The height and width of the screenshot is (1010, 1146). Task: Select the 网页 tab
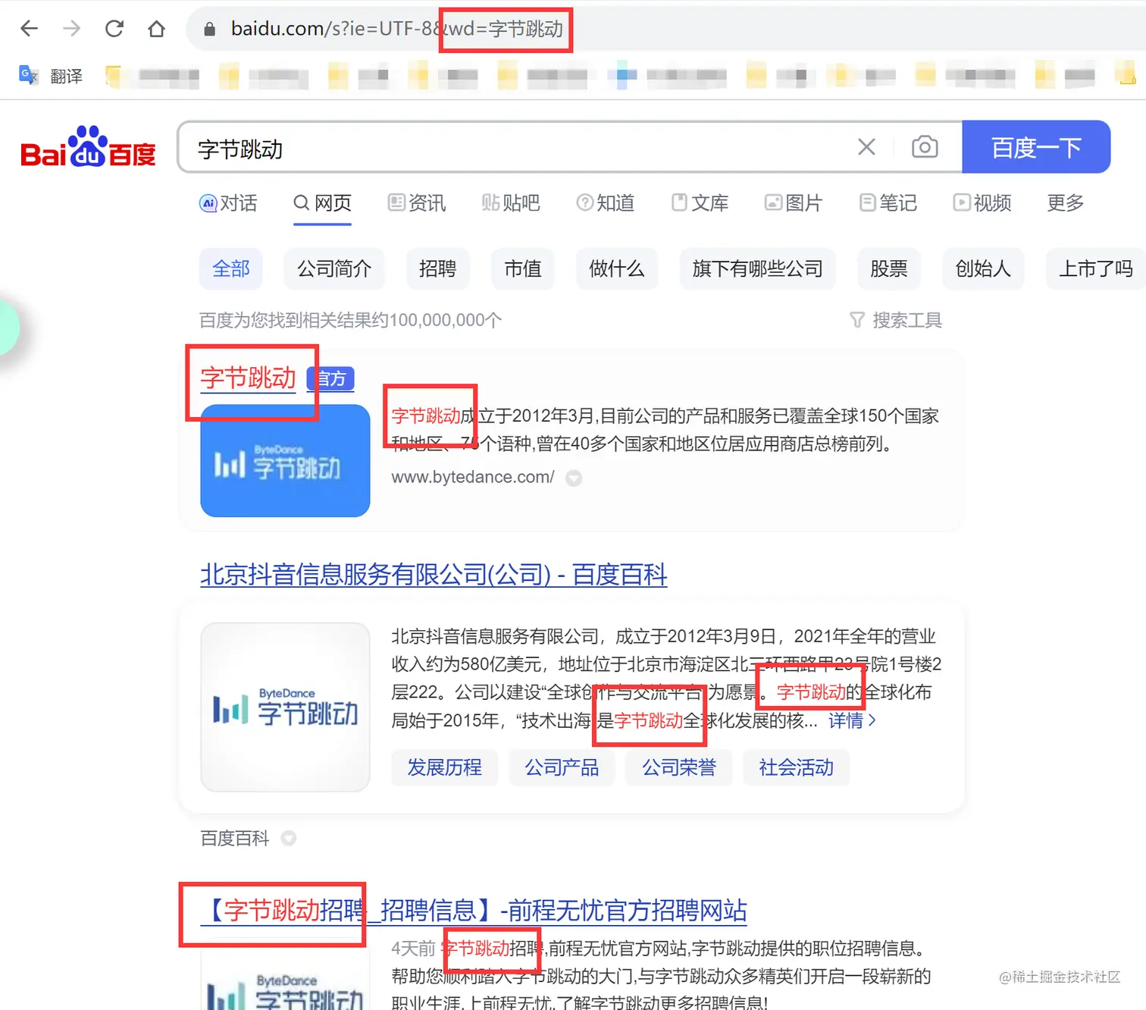point(323,203)
